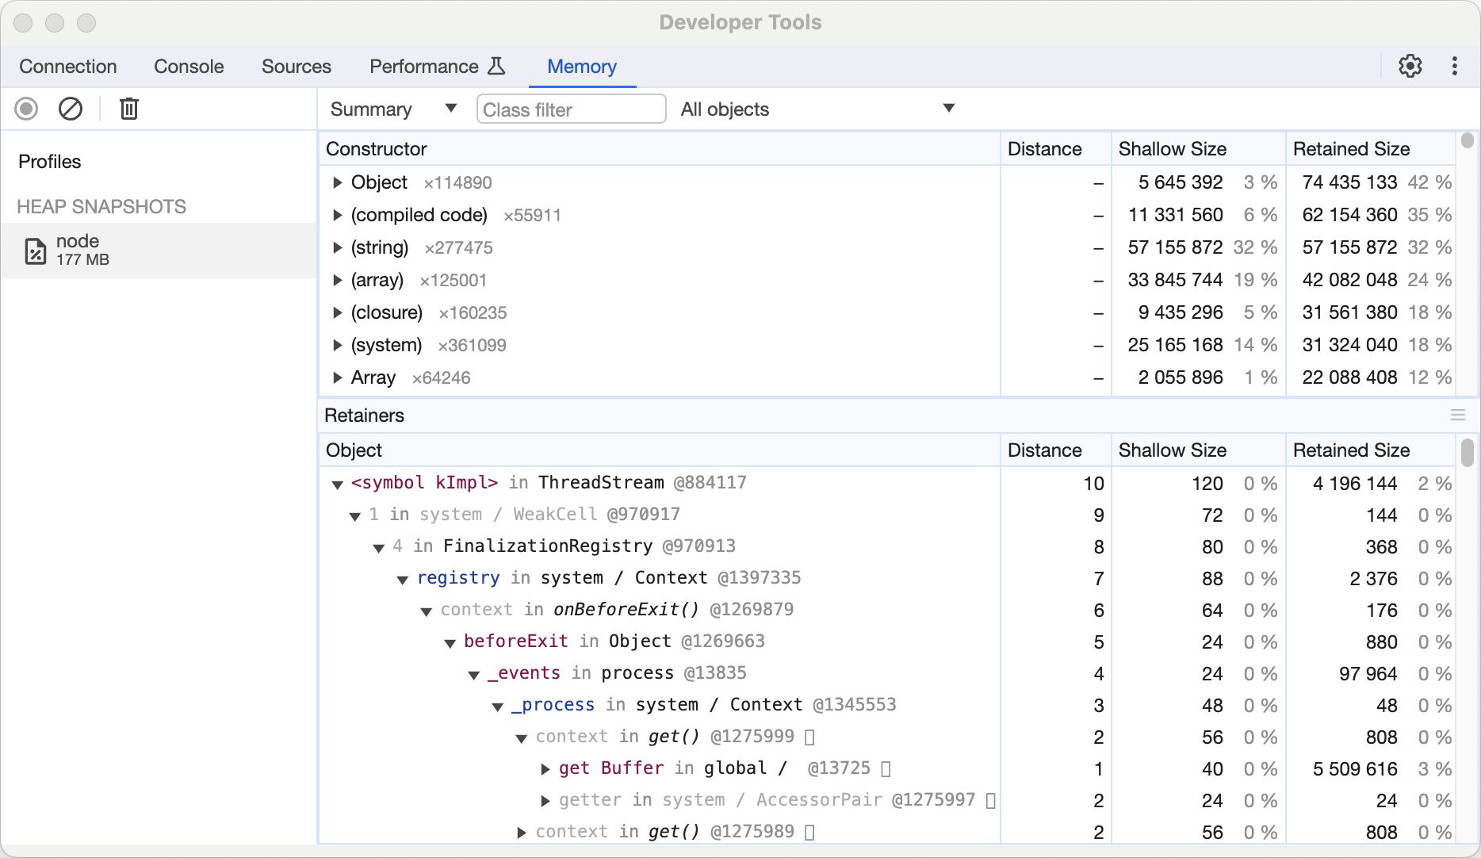Expand context in get() @1275989 row
Image resolution: width=1481 pixels, height=858 pixels.
(x=522, y=832)
